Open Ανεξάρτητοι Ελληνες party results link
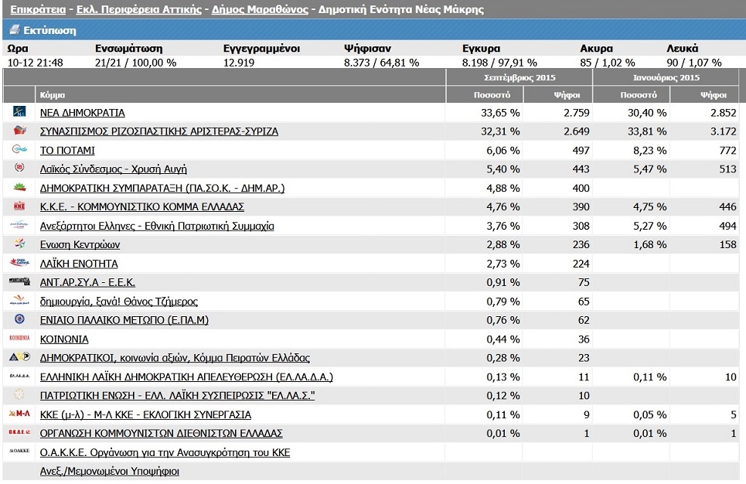 click(x=156, y=226)
